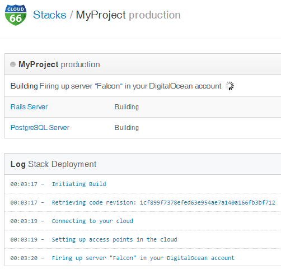This screenshot has height=269, width=281.
Task: Select the Initiating Build log entry
Action: (x=143, y=184)
